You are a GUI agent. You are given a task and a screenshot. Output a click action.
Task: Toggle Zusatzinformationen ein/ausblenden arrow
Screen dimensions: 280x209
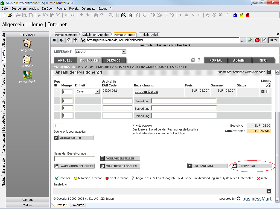point(269,72)
